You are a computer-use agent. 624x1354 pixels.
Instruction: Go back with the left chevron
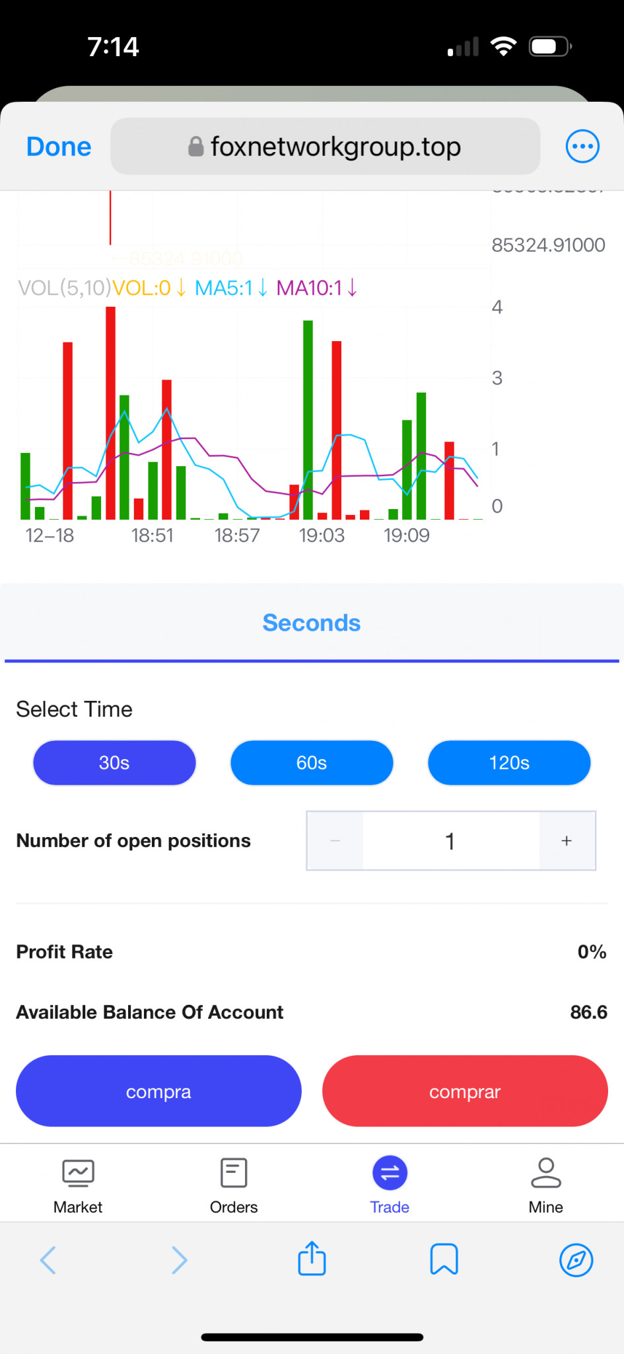coord(48,1260)
